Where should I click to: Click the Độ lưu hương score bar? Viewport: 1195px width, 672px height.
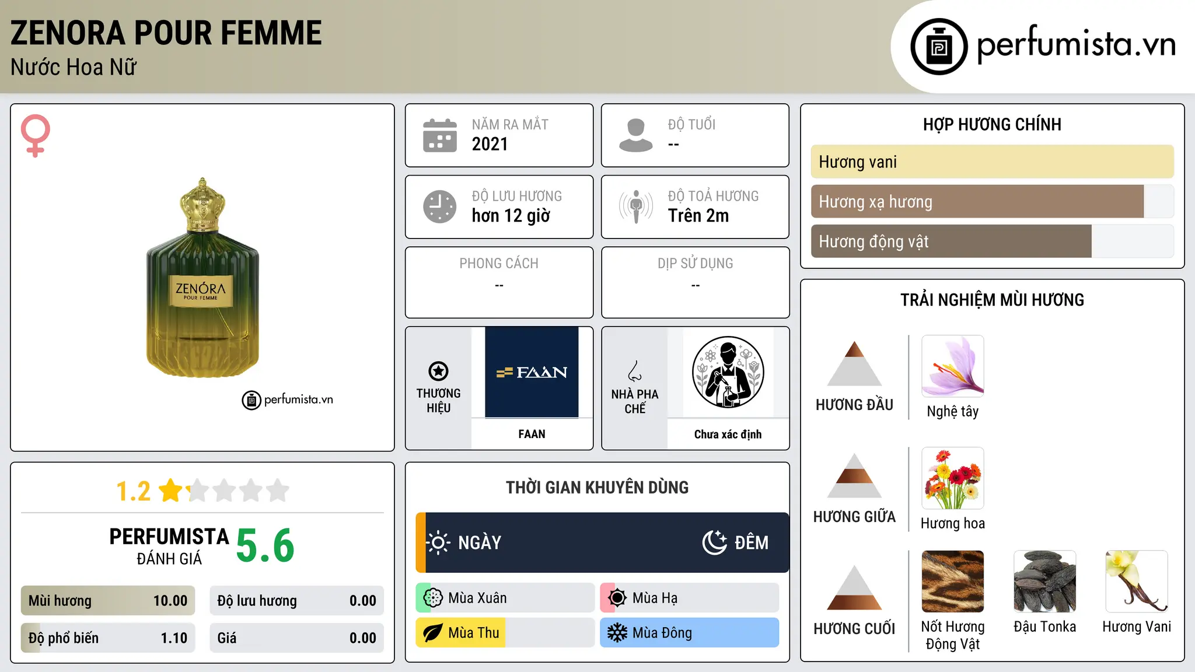pyautogui.click(x=297, y=601)
